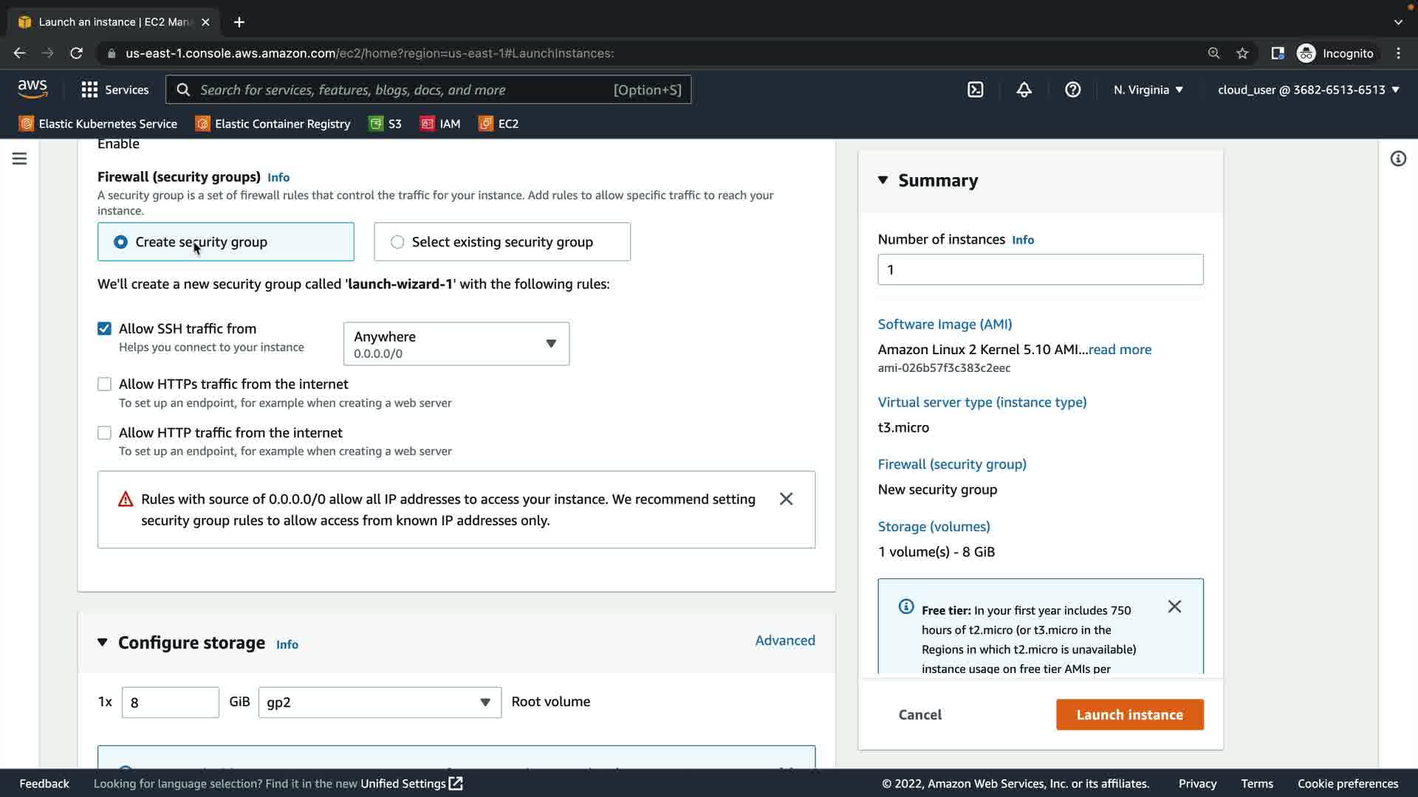Open the gp2 volume type dropdown
Viewport: 1418px width, 797px height.
pos(379,703)
